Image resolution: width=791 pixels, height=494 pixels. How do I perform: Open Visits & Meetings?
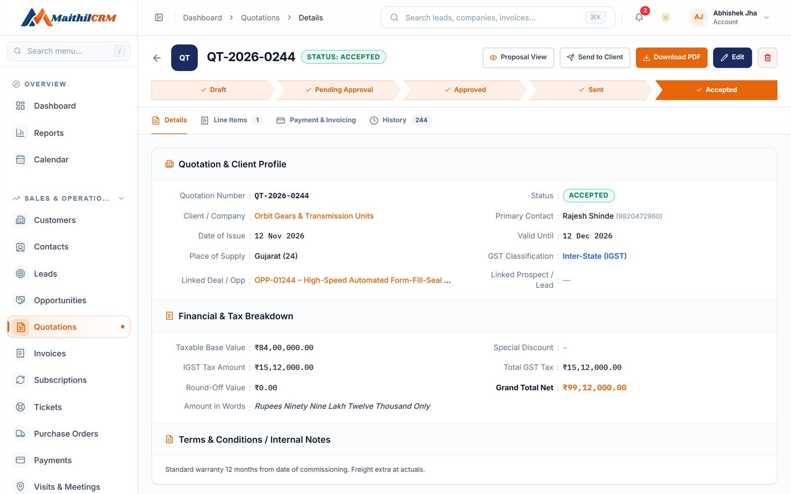pos(69,487)
